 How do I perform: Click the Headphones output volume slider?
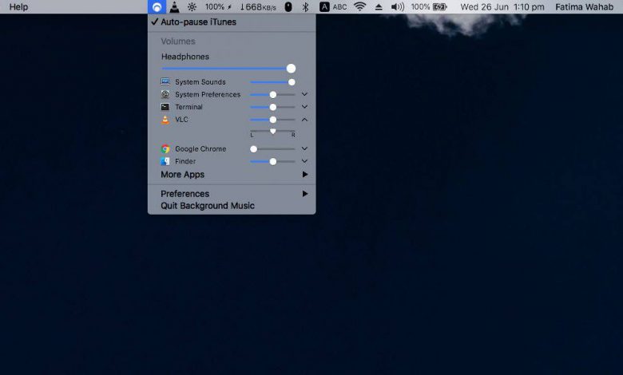228,69
